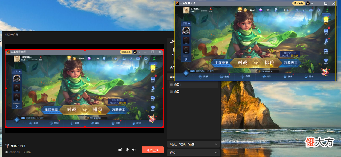
Task: Switch to 英雄 tab in screen-cast window
Action: (203, 77)
